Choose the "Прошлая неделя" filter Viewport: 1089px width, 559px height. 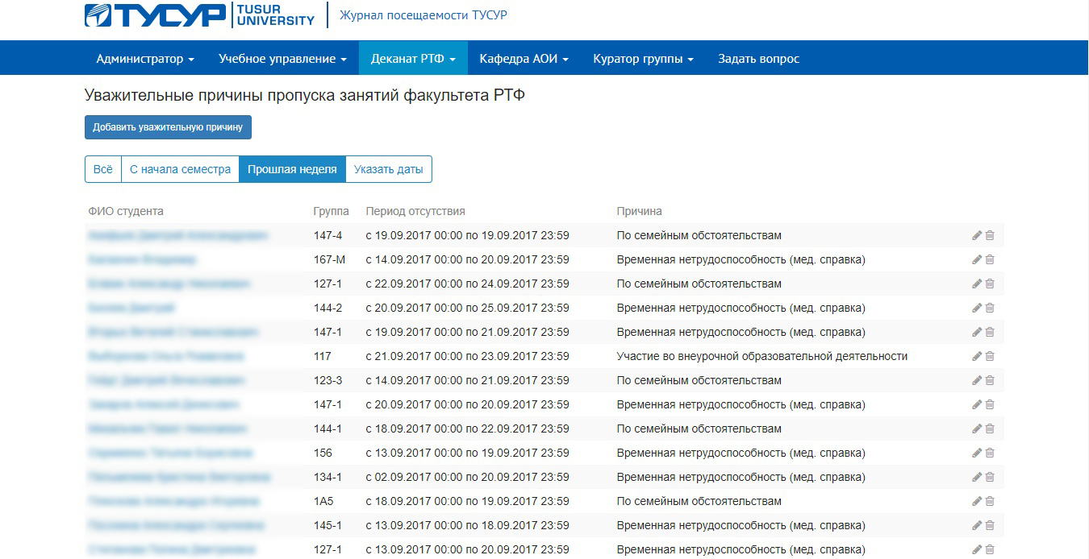292,170
